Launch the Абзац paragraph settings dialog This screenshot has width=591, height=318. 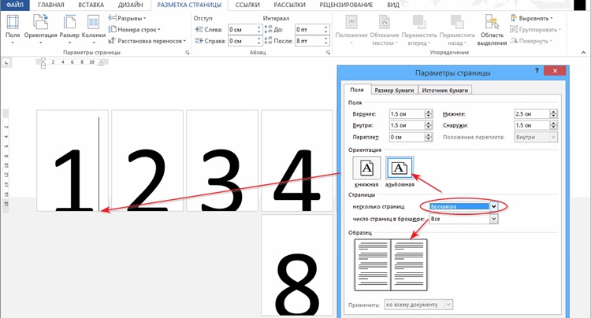point(328,53)
